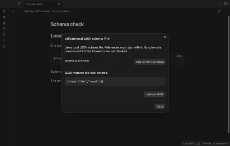Image resolution: width=230 pixels, height=146 pixels.
Task: Switch to reading view book icon
Action: pyautogui.click(x=220, y=11)
